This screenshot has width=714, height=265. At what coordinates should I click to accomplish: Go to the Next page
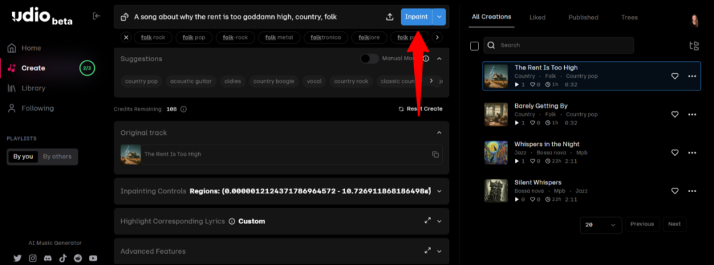click(x=674, y=224)
